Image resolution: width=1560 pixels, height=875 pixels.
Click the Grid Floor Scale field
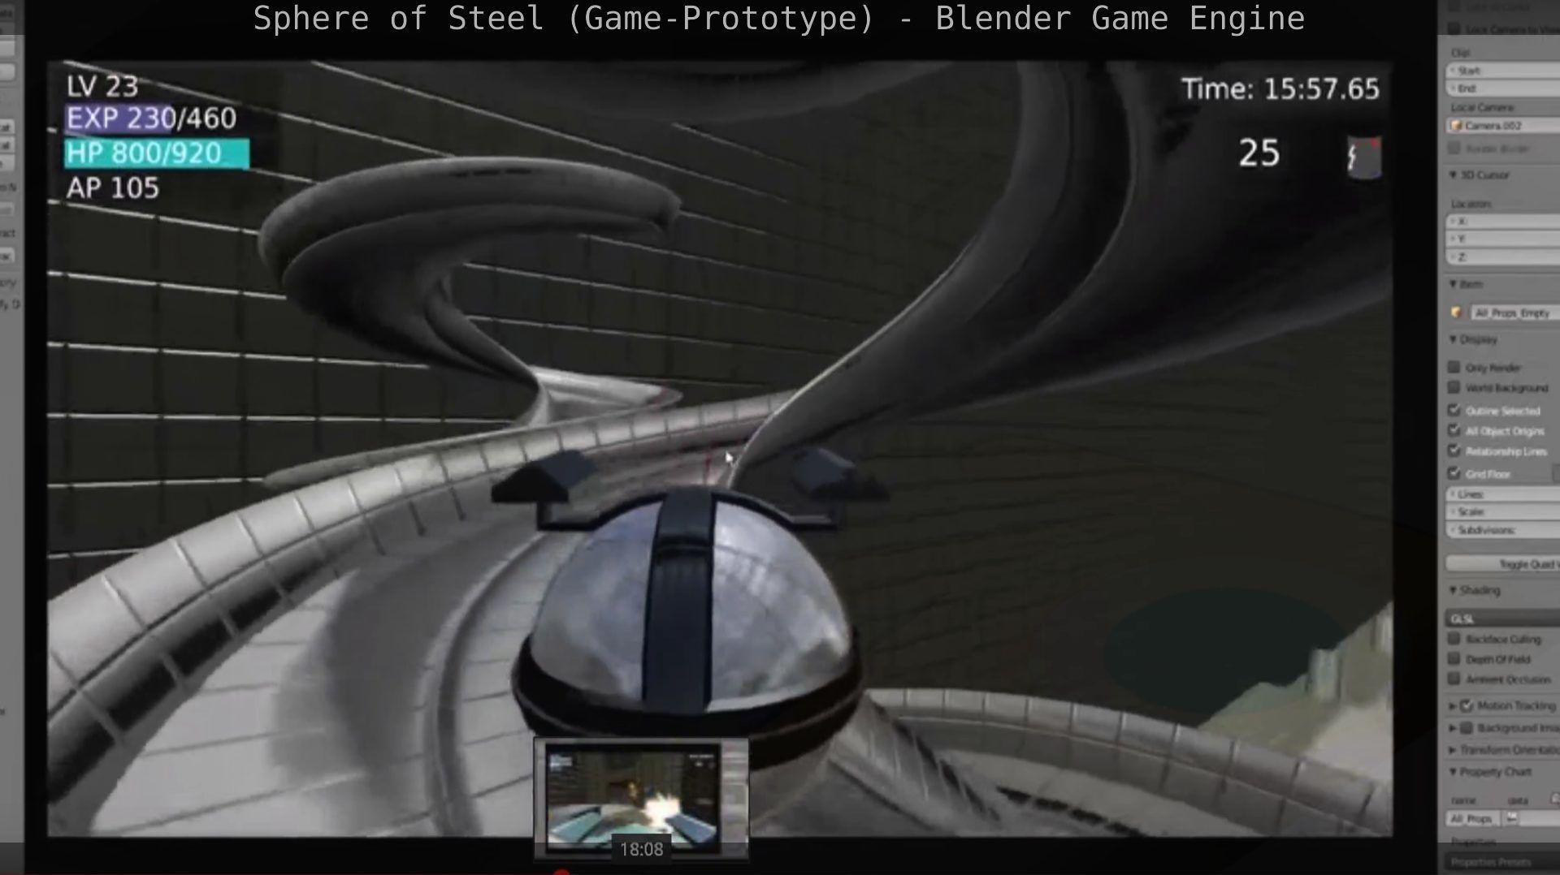[x=1504, y=512]
